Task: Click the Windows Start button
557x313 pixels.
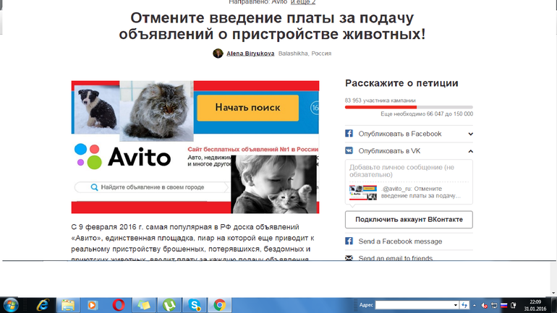Action: pos(11,304)
